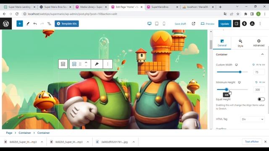Switch to the Style settings tab
The width and height of the screenshot is (269, 151).
(240, 43)
